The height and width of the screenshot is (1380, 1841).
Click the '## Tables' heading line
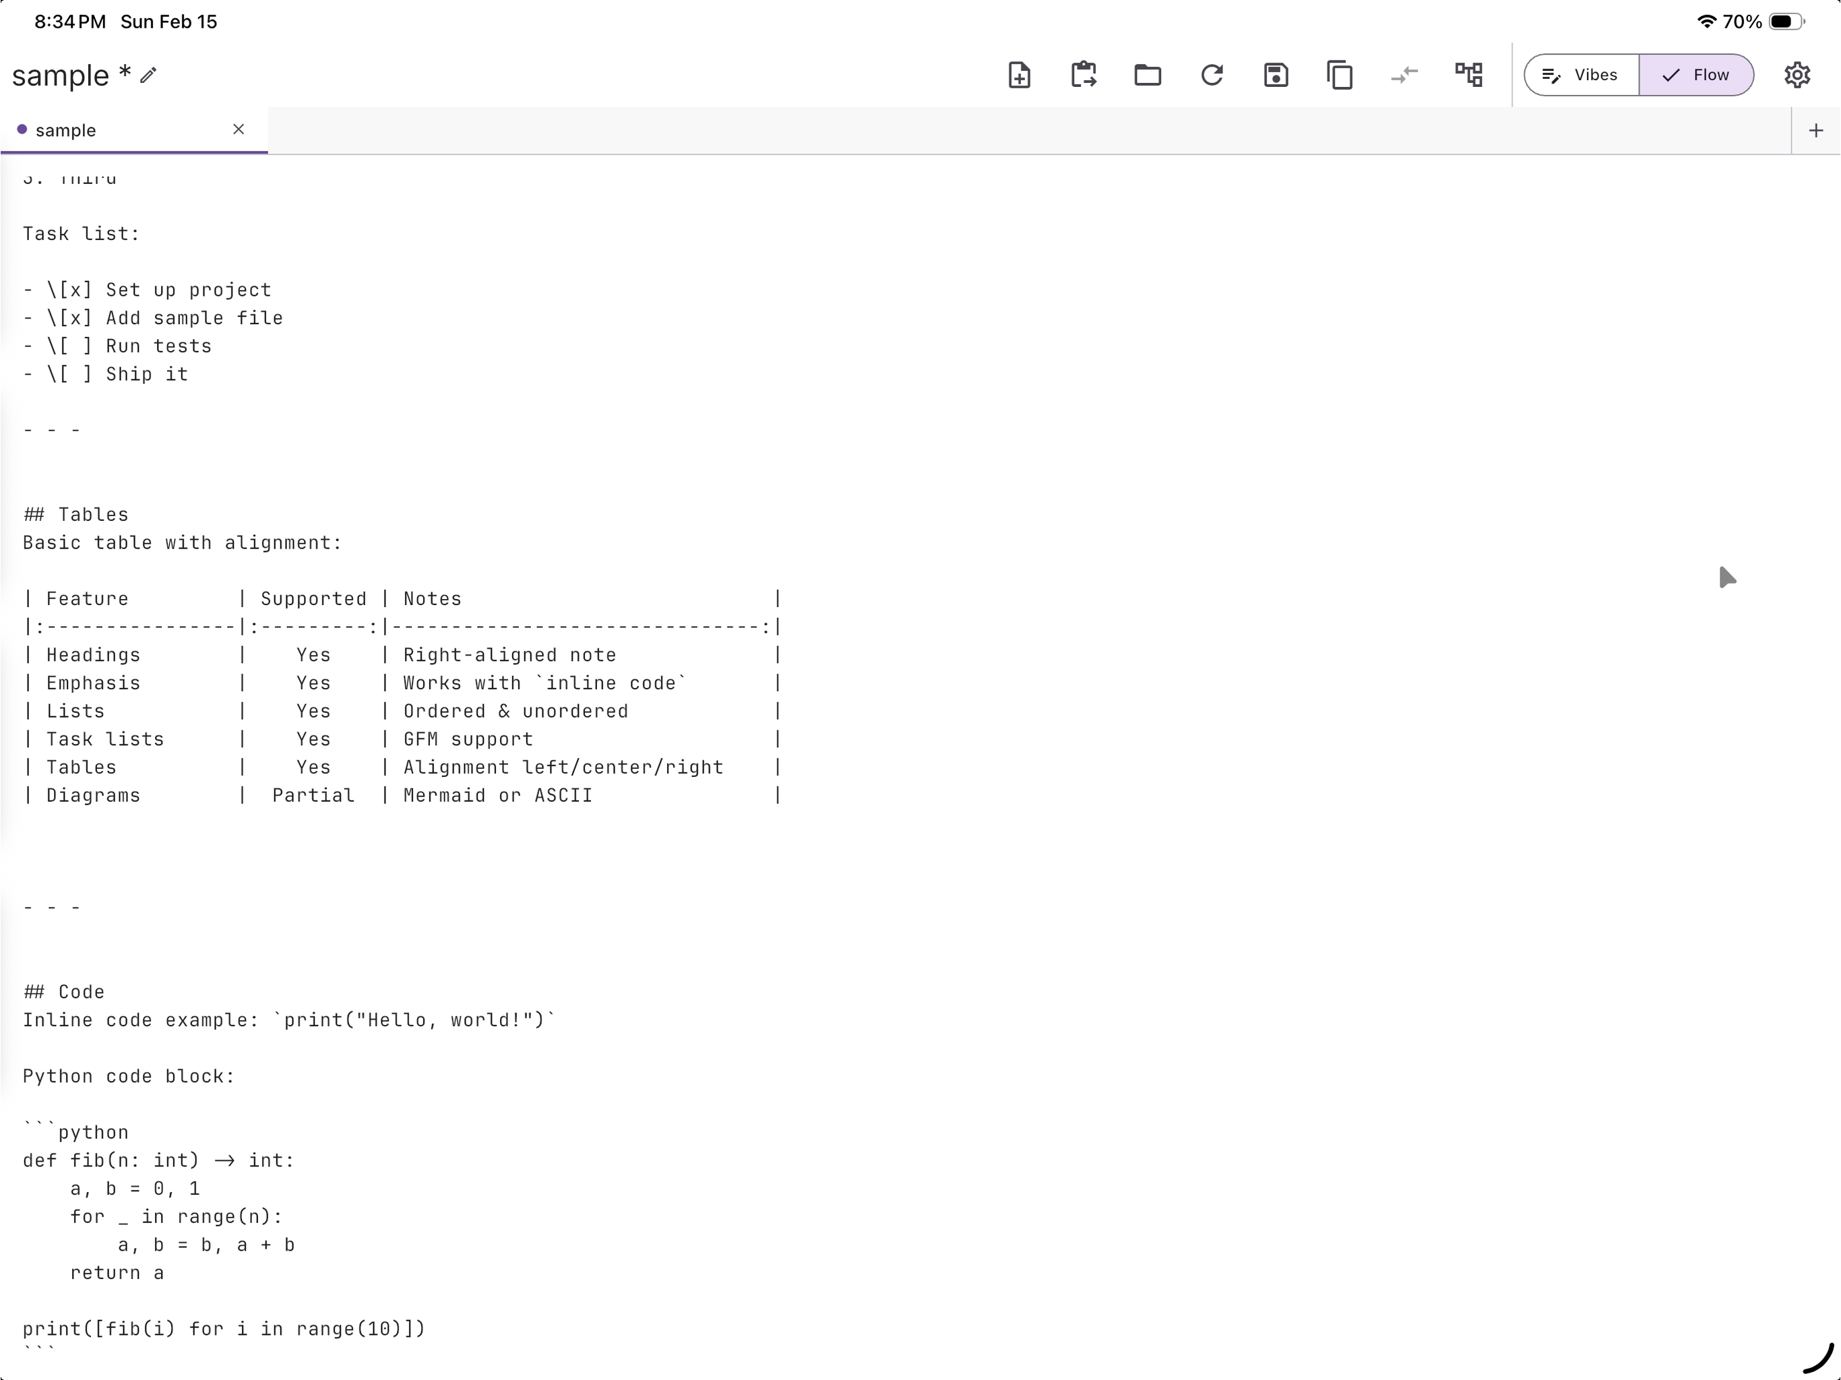pyautogui.click(x=75, y=514)
